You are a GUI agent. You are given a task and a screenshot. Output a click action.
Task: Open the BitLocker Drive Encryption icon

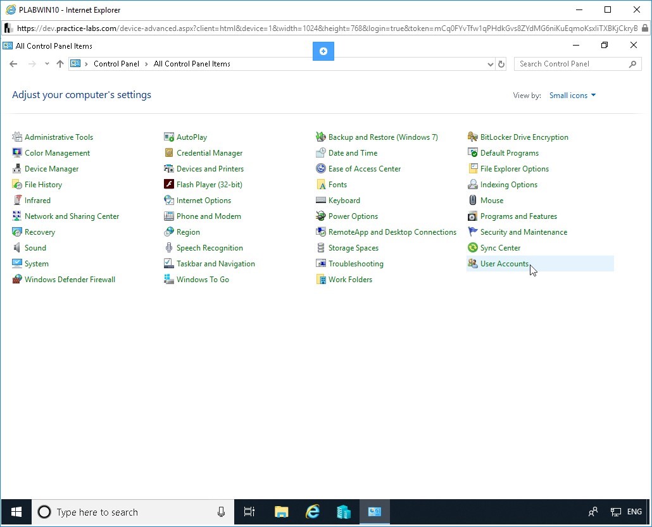[473, 137]
